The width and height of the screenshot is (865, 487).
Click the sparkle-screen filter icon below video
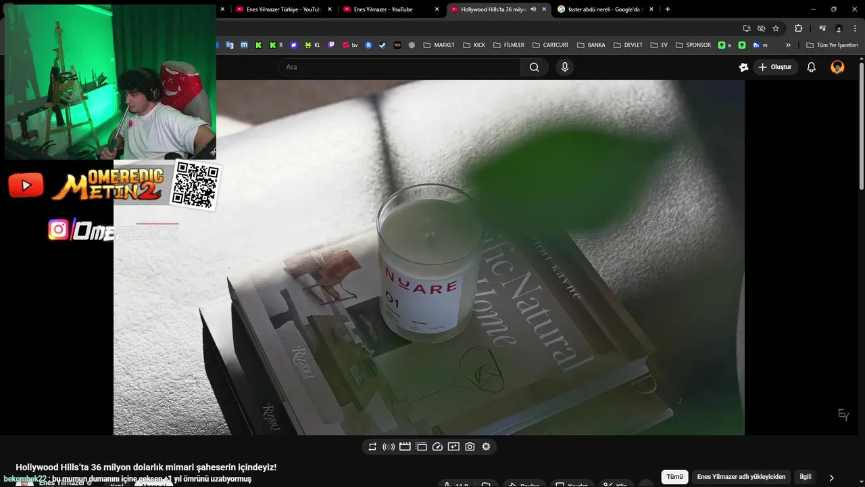pyautogui.click(x=453, y=446)
